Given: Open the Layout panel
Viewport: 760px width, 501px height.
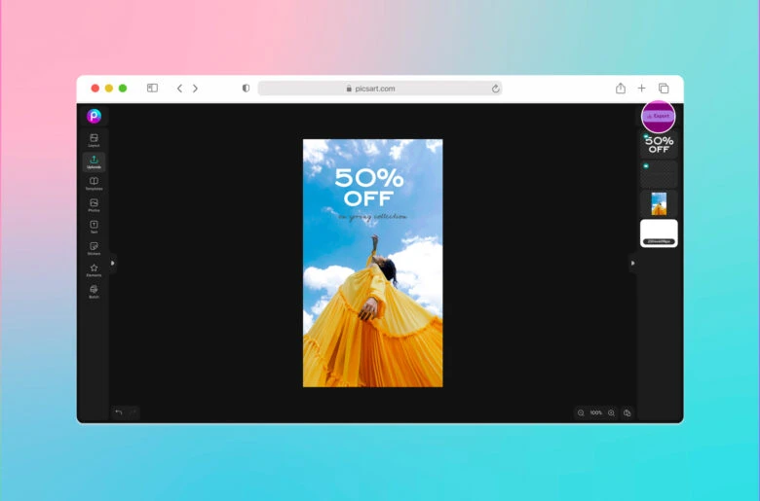Looking at the screenshot, I should (94, 140).
